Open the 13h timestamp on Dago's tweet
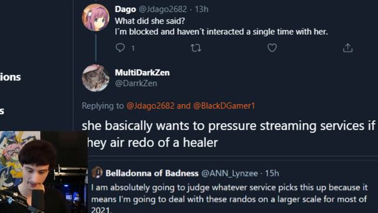Screen dimensions: 378x213 tap(201, 9)
